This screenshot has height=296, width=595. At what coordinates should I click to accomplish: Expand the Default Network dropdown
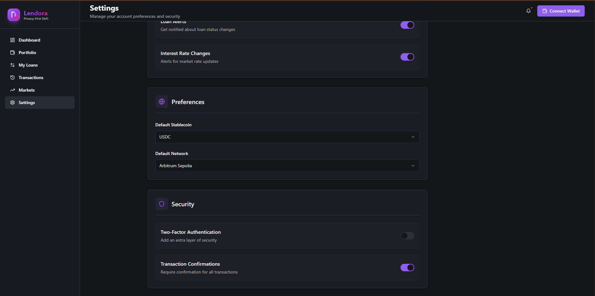(x=287, y=166)
